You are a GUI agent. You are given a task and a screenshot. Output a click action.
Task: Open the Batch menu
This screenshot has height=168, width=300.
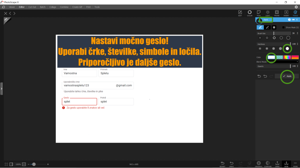pyautogui.click(x=43, y=7)
